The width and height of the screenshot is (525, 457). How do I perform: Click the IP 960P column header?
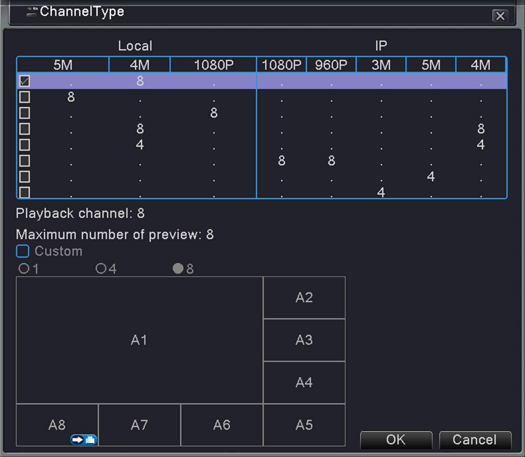pyautogui.click(x=331, y=65)
